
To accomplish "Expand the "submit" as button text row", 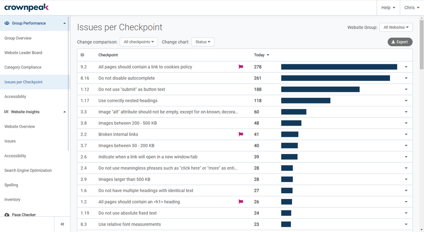I will pyautogui.click(x=406, y=89).
